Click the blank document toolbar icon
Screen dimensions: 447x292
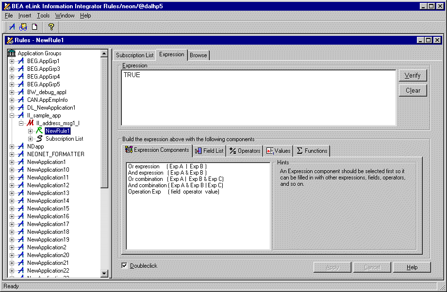[x=34, y=27]
